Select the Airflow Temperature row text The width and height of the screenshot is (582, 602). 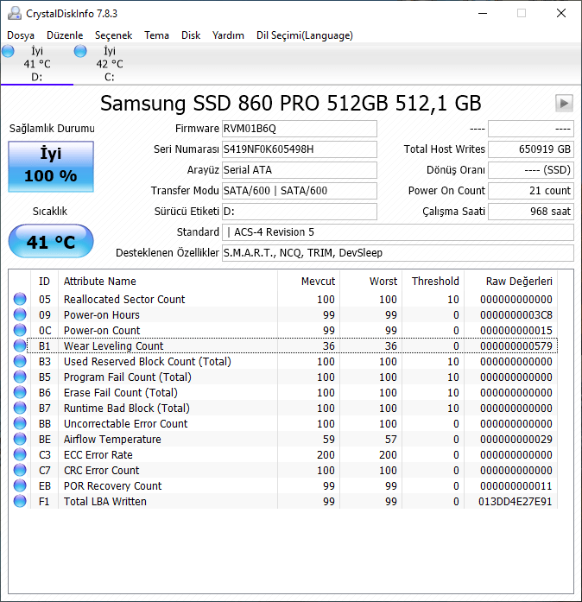coord(112,440)
